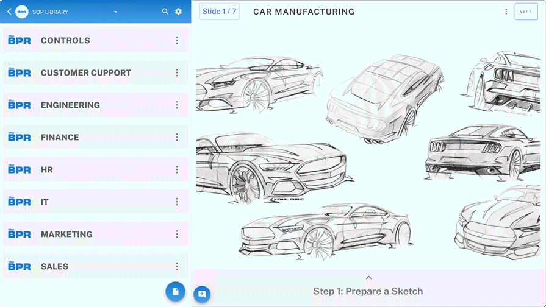Open the Marketing row kebab menu

[177, 235]
